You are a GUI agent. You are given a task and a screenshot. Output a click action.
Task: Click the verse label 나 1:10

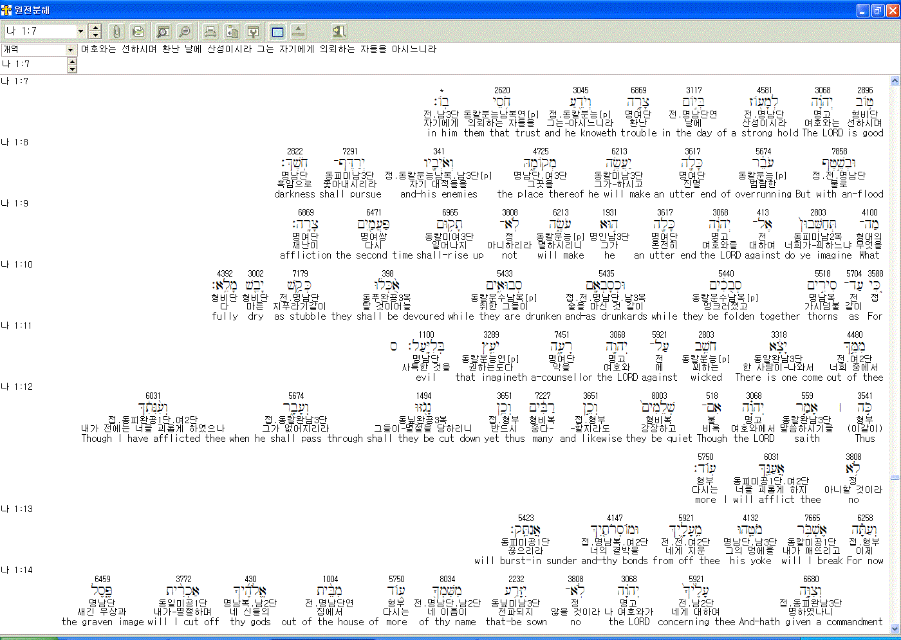pos(17,264)
